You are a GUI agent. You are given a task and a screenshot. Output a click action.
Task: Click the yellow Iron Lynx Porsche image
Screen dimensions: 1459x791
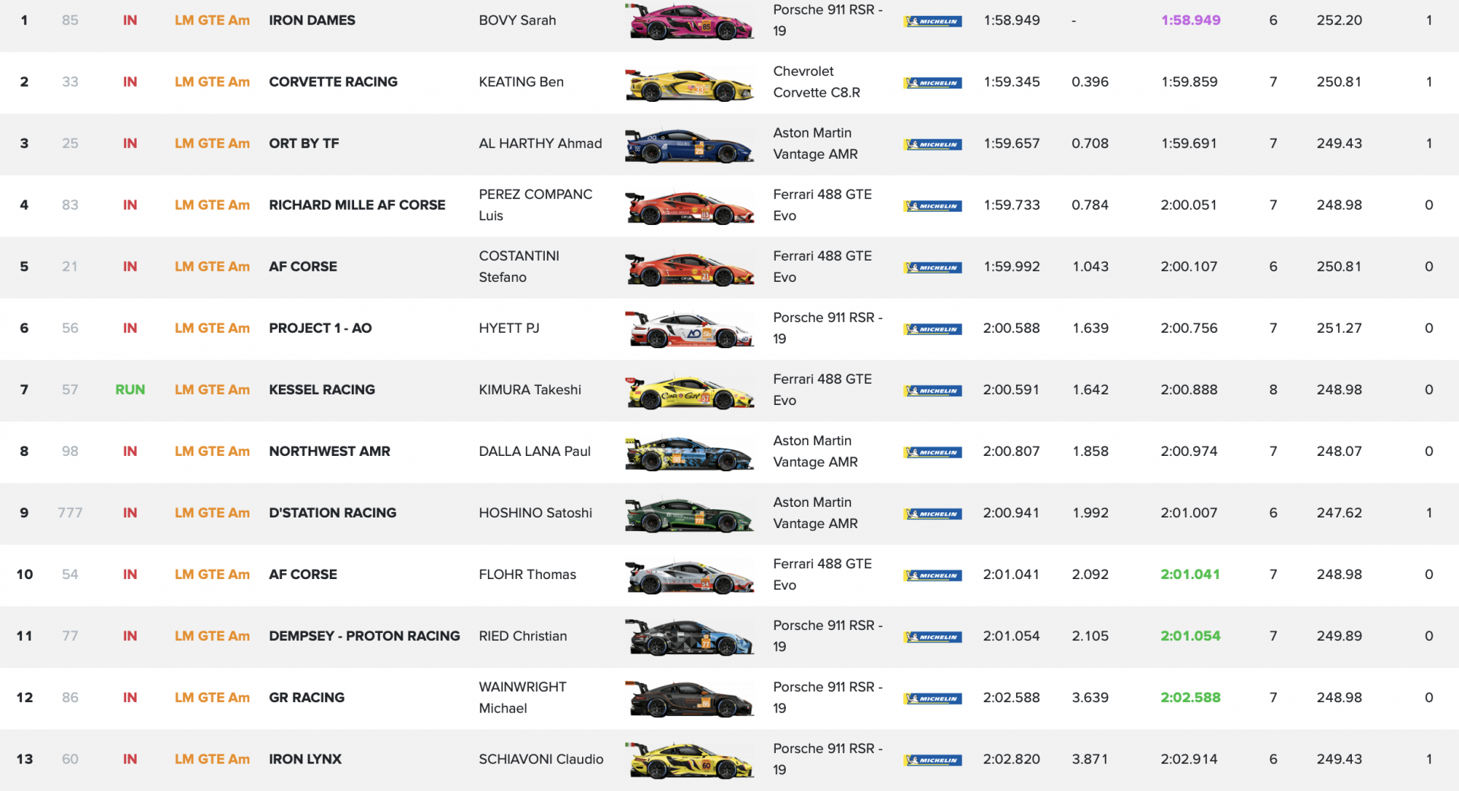689,761
